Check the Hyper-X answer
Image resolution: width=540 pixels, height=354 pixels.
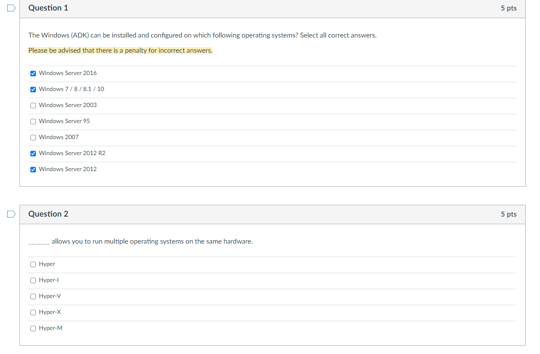click(33, 312)
